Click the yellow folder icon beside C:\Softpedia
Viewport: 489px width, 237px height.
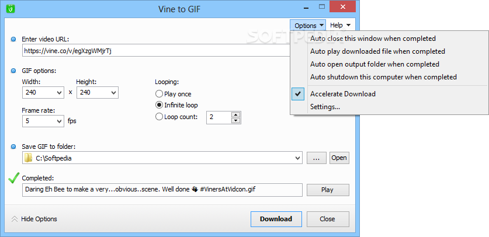click(x=29, y=158)
